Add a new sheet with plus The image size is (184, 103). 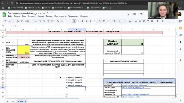(x=8, y=102)
